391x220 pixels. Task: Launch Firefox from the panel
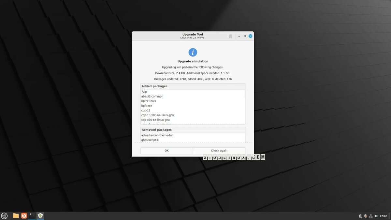coord(24,216)
